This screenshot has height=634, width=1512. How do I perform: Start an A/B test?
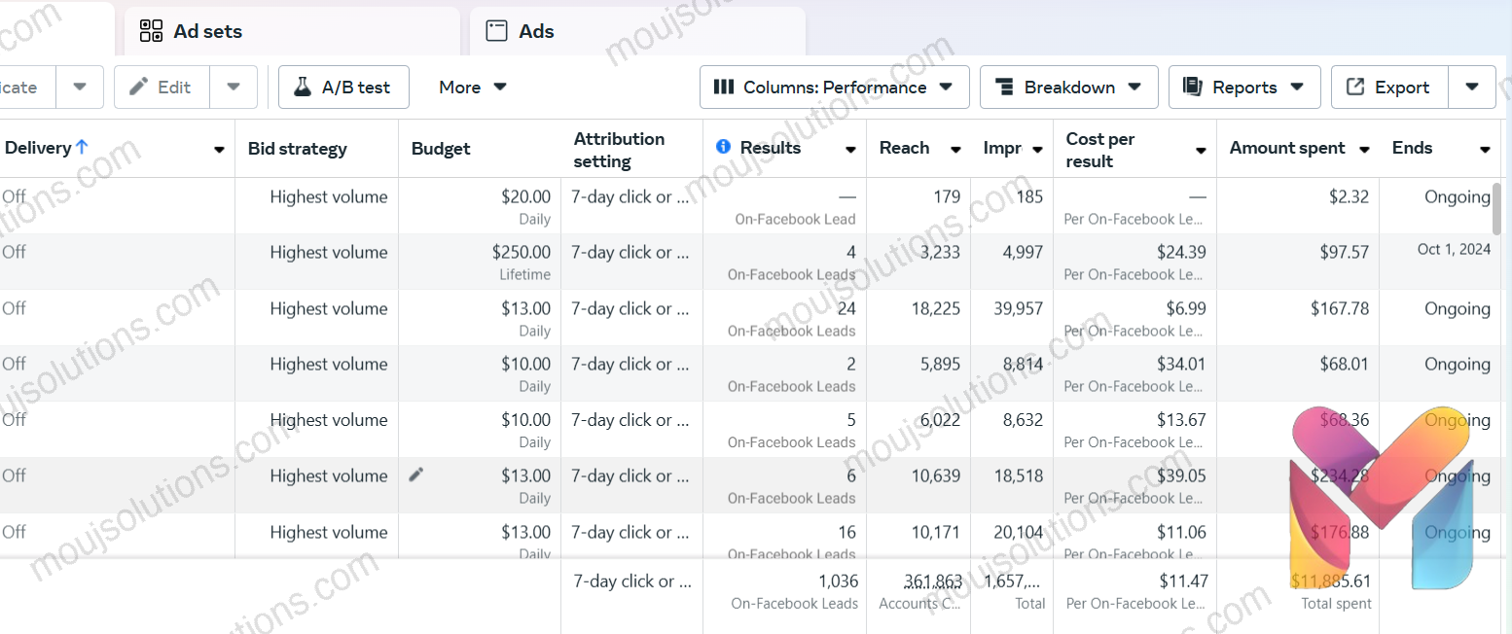[343, 88]
